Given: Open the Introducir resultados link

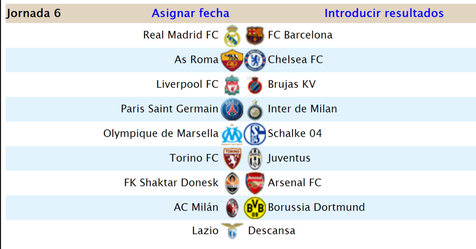Looking at the screenshot, I should pyautogui.click(x=384, y=13).
